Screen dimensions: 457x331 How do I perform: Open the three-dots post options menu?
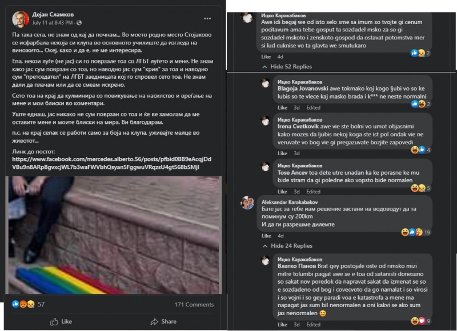[x=207, y=18]
